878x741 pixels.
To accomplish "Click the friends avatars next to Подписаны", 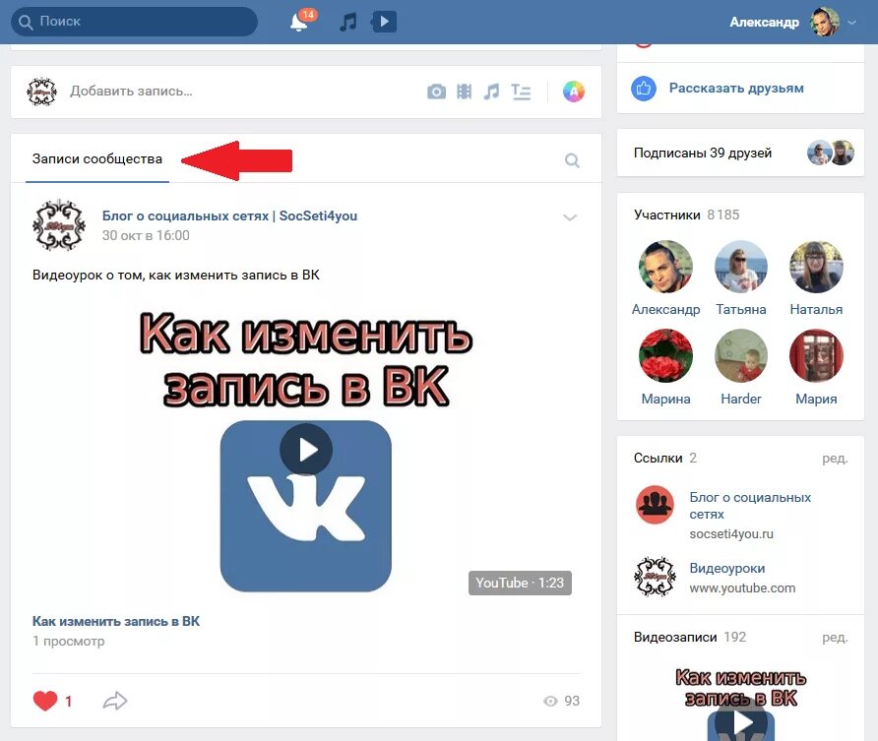I will click(x=831, y=153).
